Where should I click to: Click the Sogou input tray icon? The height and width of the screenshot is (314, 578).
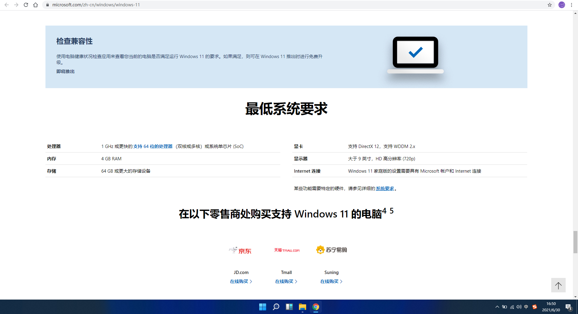point(535,307)
